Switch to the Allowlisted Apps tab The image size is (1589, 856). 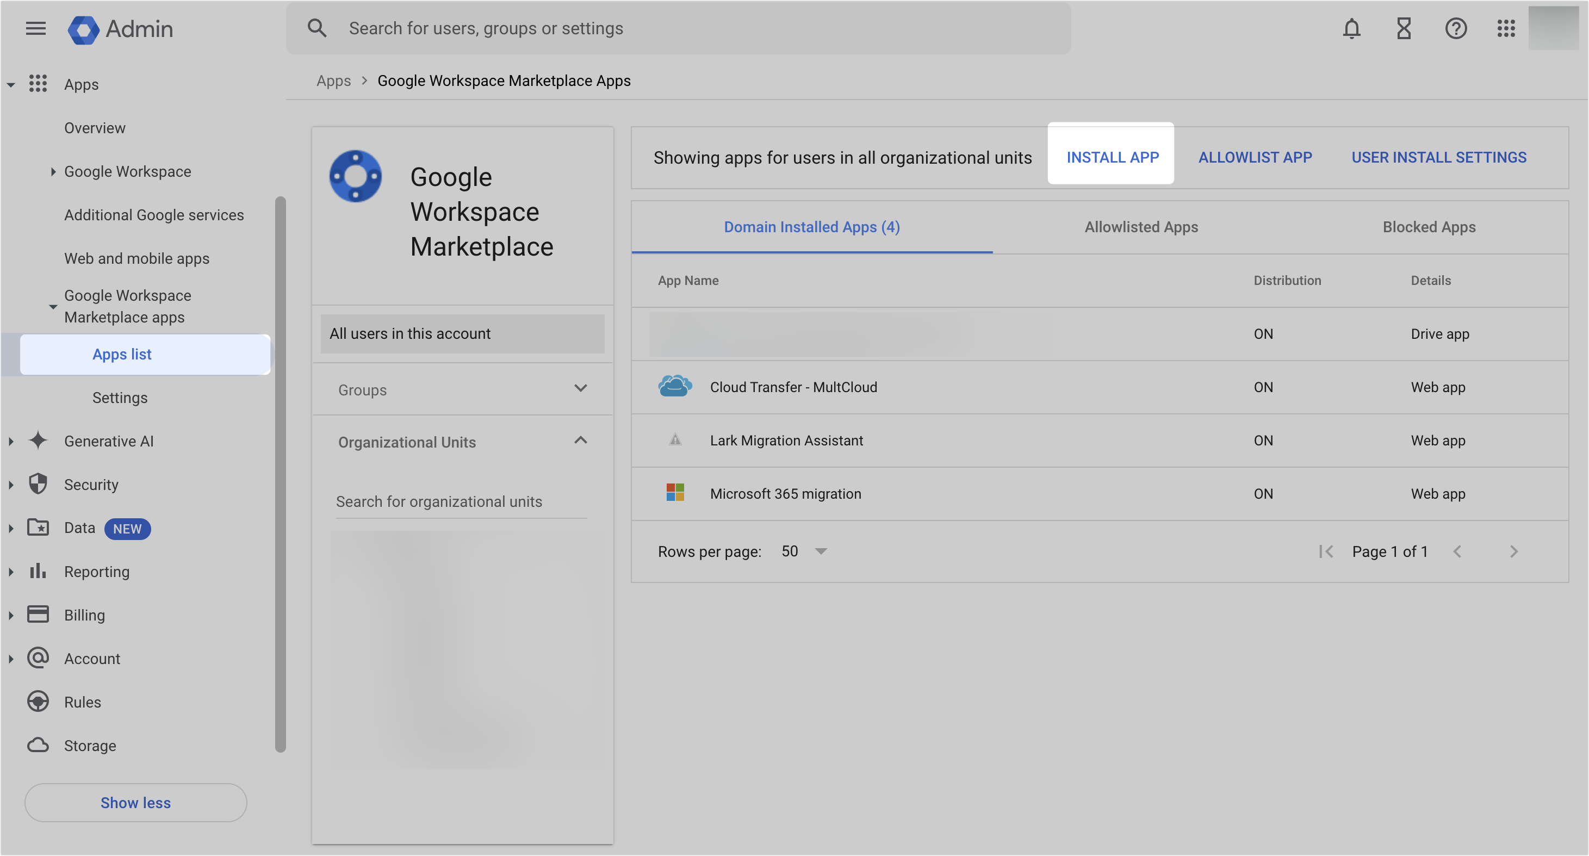click(x=1140, y=227)
